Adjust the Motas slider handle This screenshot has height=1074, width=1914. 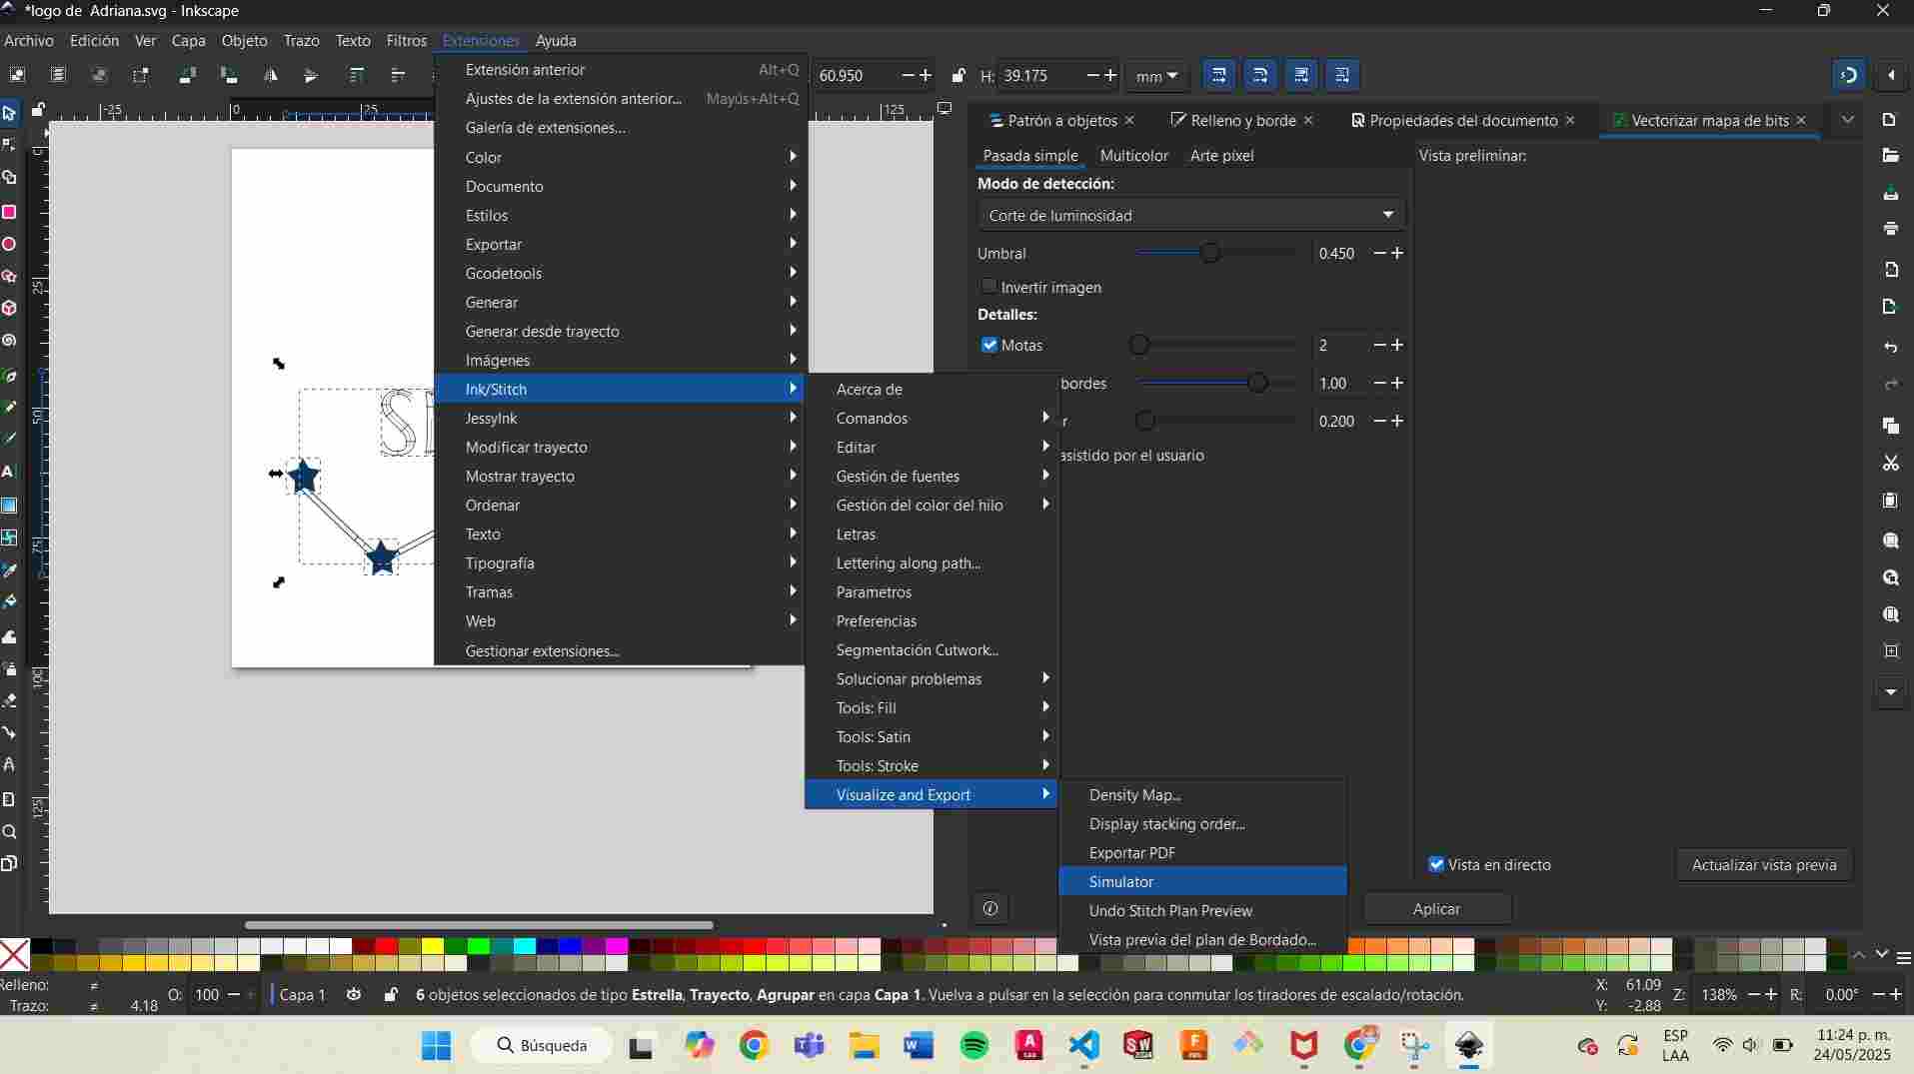[1139, 345]
